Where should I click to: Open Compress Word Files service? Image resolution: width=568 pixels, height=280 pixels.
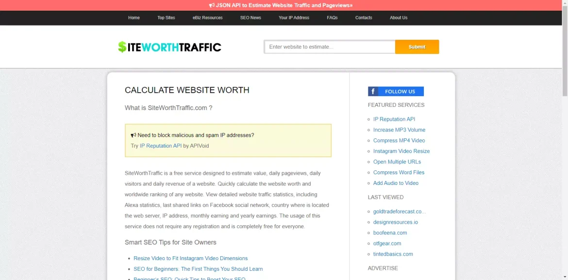[x=399, y=172]
